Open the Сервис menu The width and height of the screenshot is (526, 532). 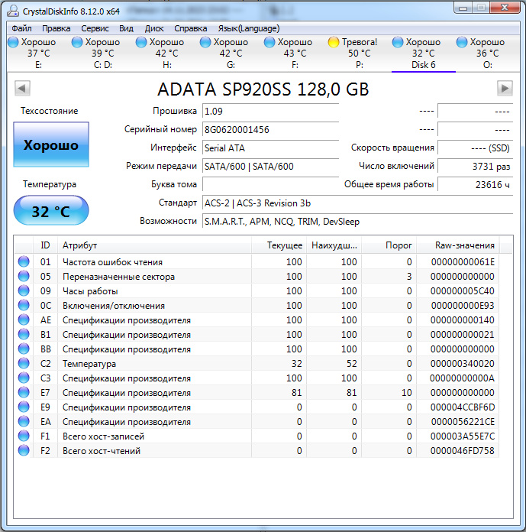tap(95, 28)
